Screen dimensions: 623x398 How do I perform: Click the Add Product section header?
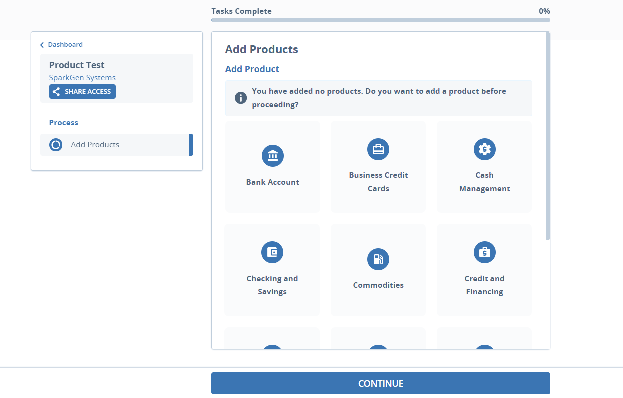(252, 69)
